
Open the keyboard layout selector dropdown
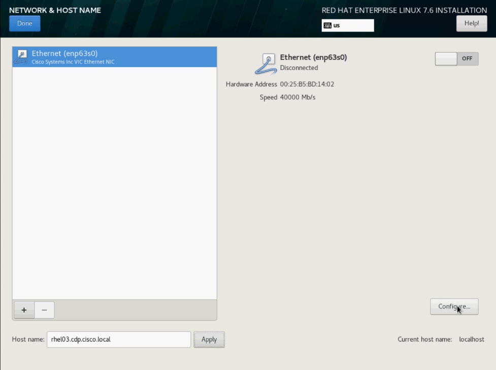347,24
